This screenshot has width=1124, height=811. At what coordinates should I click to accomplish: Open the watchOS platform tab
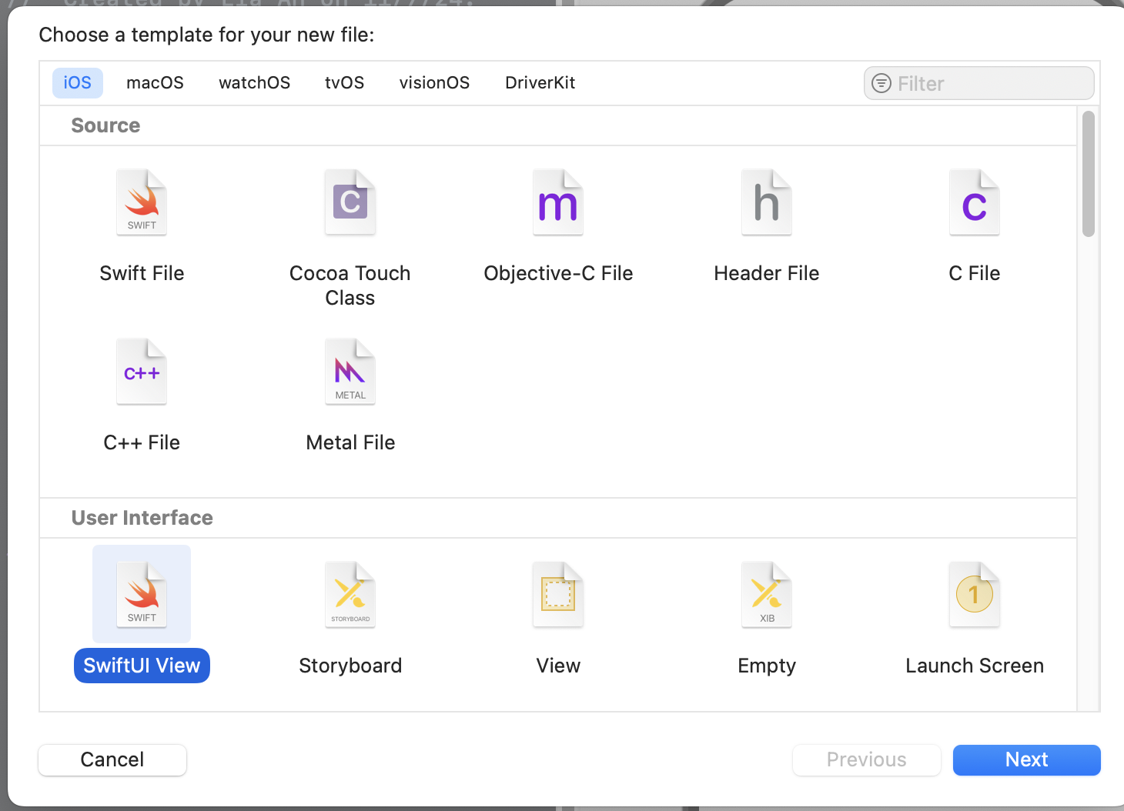coord(255,82)
